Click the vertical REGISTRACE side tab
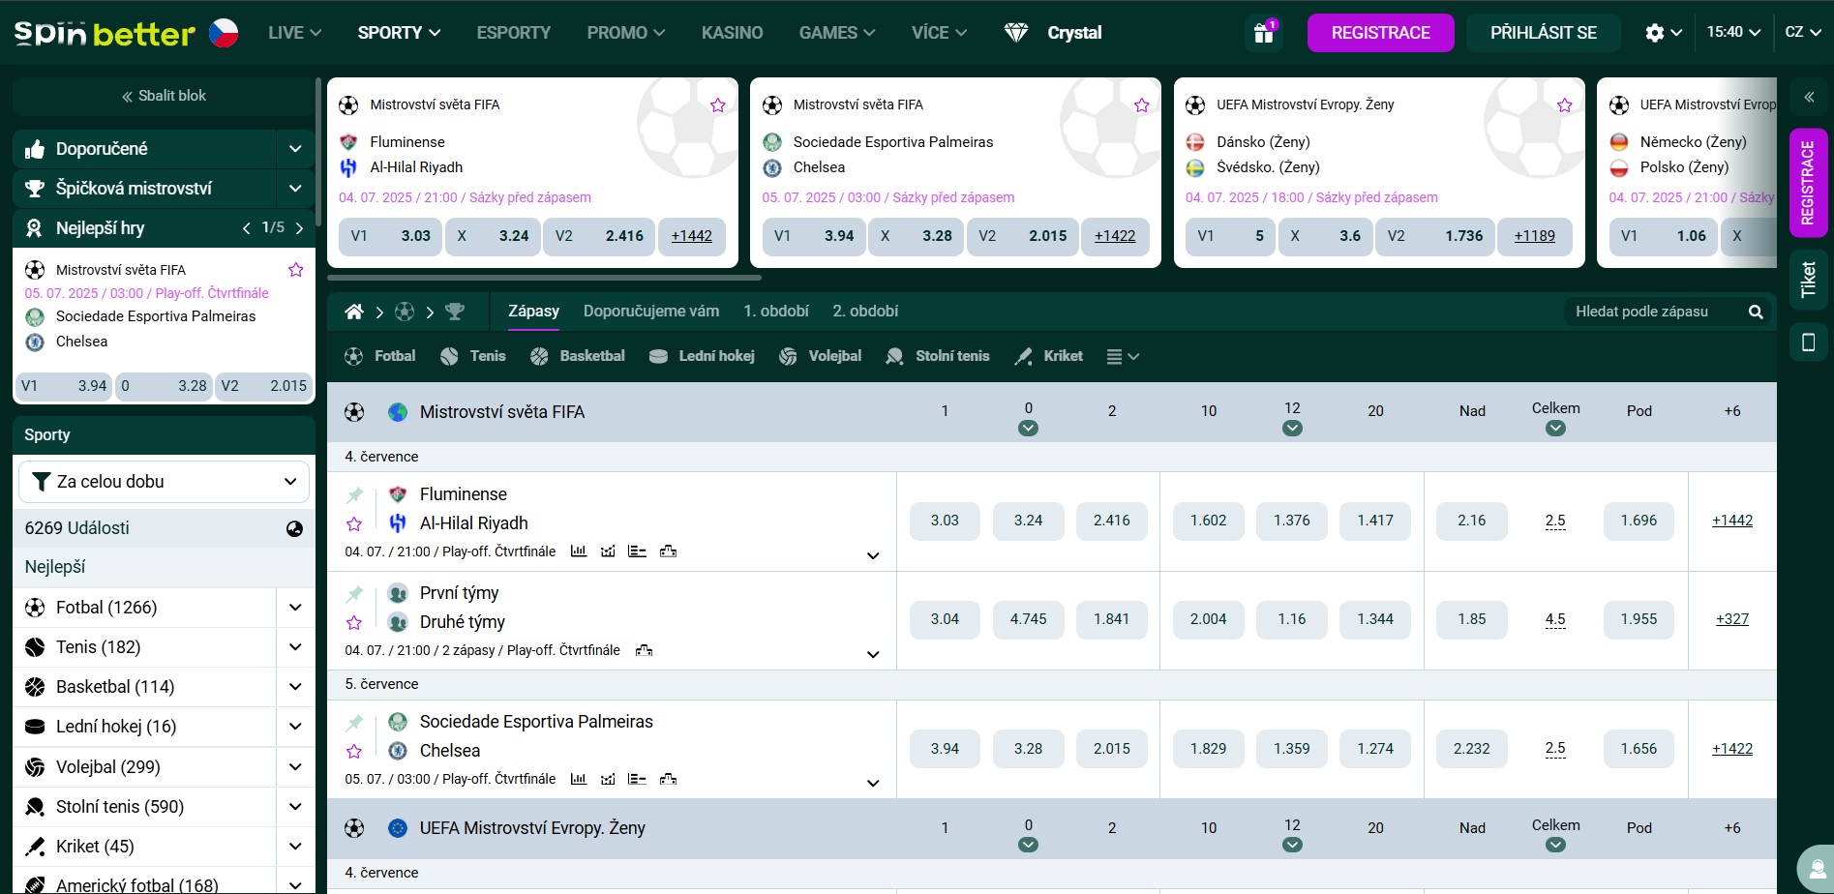This screenshot has height=894, width=1834. pyautogui.click(x=1808, y=183)
